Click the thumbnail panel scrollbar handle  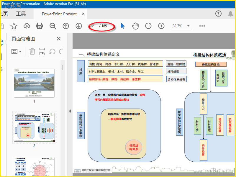point(63,68)
